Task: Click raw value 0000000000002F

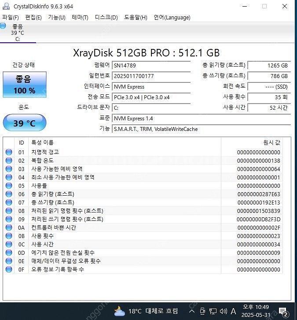Action: pos(259,227)
